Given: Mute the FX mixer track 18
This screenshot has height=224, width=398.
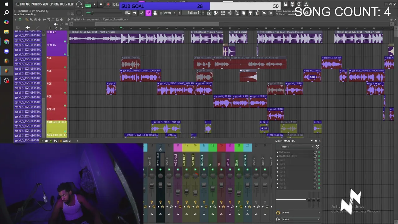Looking at the screenshot, I should pyautogui.click(x=213, y=170).
